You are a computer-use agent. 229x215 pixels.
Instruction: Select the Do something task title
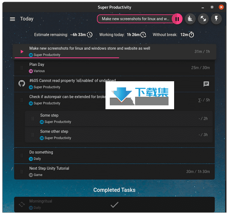41,152
